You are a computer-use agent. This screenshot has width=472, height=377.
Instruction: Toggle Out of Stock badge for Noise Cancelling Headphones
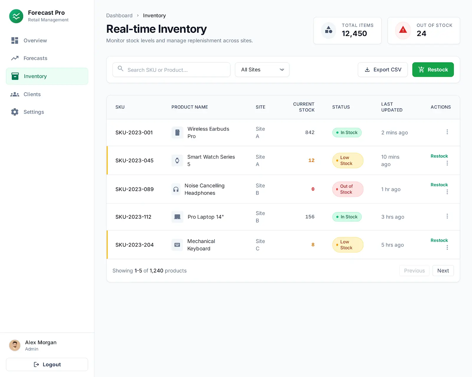click(x=348, y=189)
